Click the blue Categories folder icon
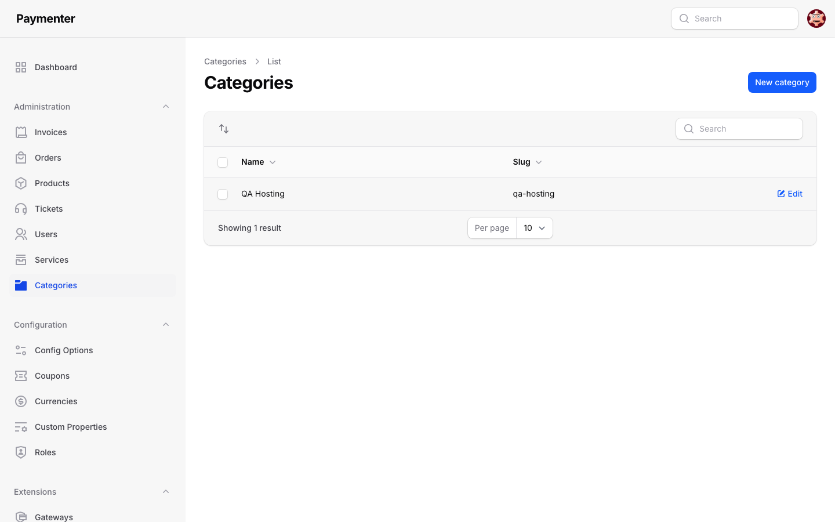835x522 pixels. [21, 285]
